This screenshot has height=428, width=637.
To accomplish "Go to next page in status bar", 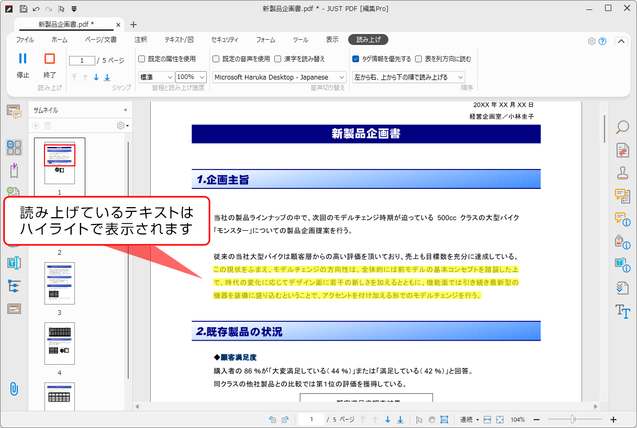I will 388,420.
